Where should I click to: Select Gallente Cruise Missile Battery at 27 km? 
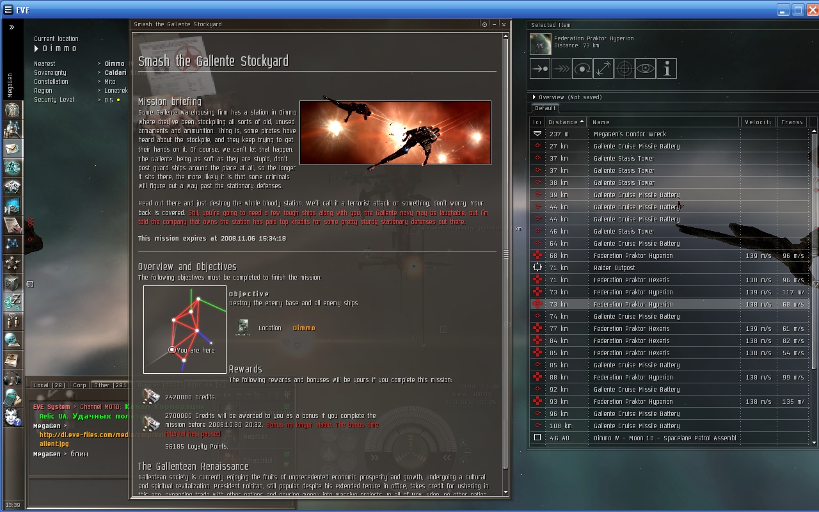pos(671,146)
